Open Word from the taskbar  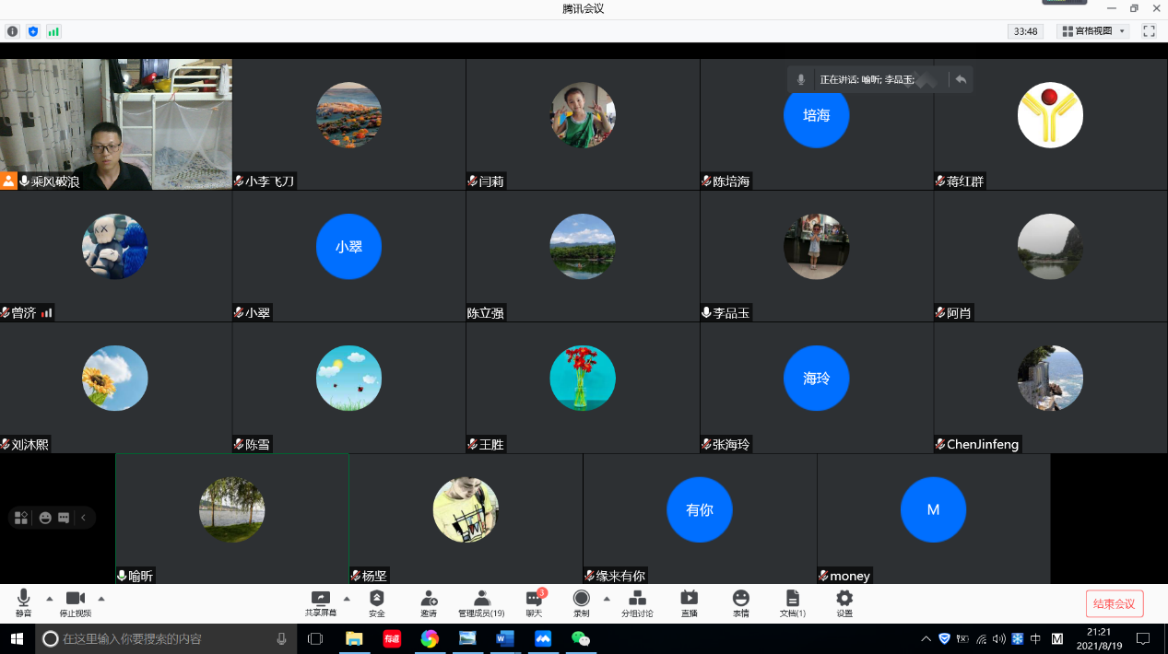click(505, 638)
